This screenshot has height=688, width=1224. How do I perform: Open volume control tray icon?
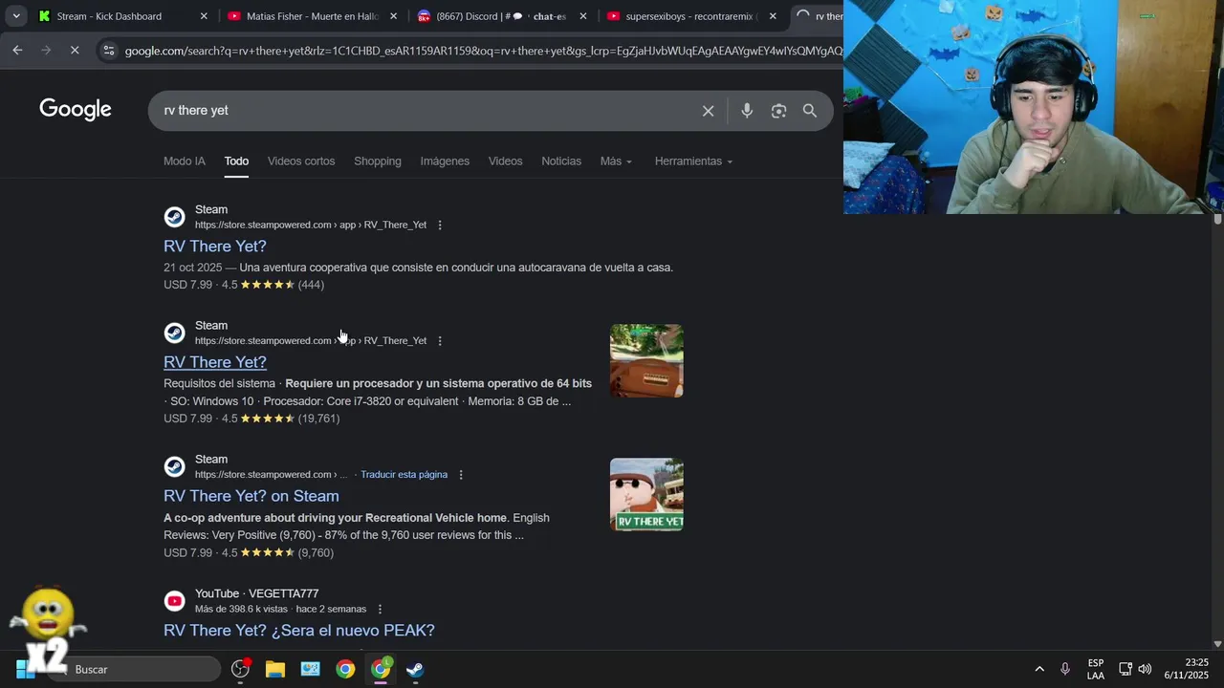point(1145,669)
